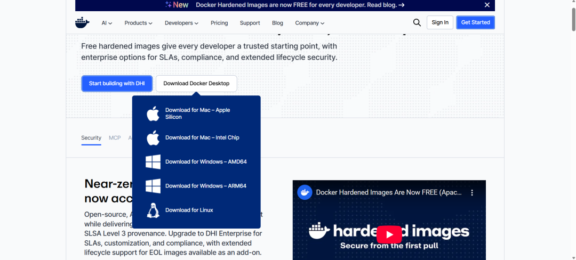
Task: Click the Windows icon for AMD64
Action: tap(153, 162)
